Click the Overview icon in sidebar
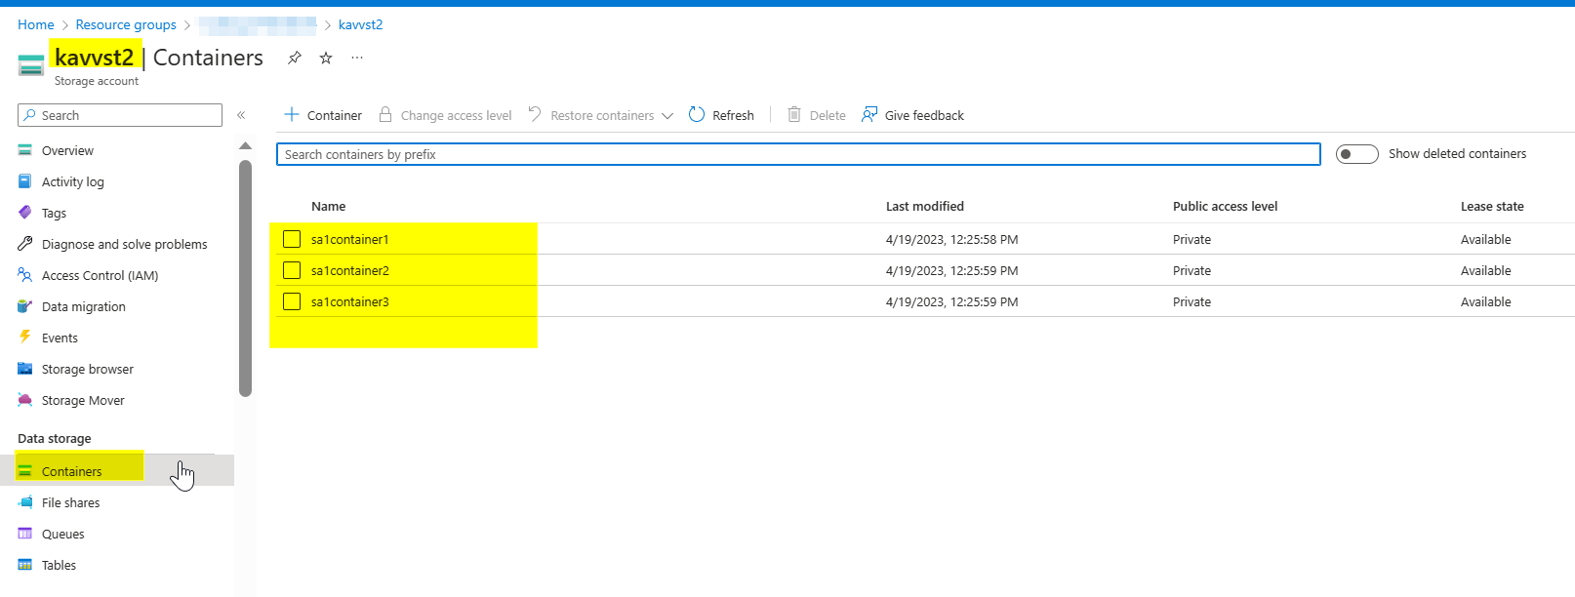 pos(25,150)
